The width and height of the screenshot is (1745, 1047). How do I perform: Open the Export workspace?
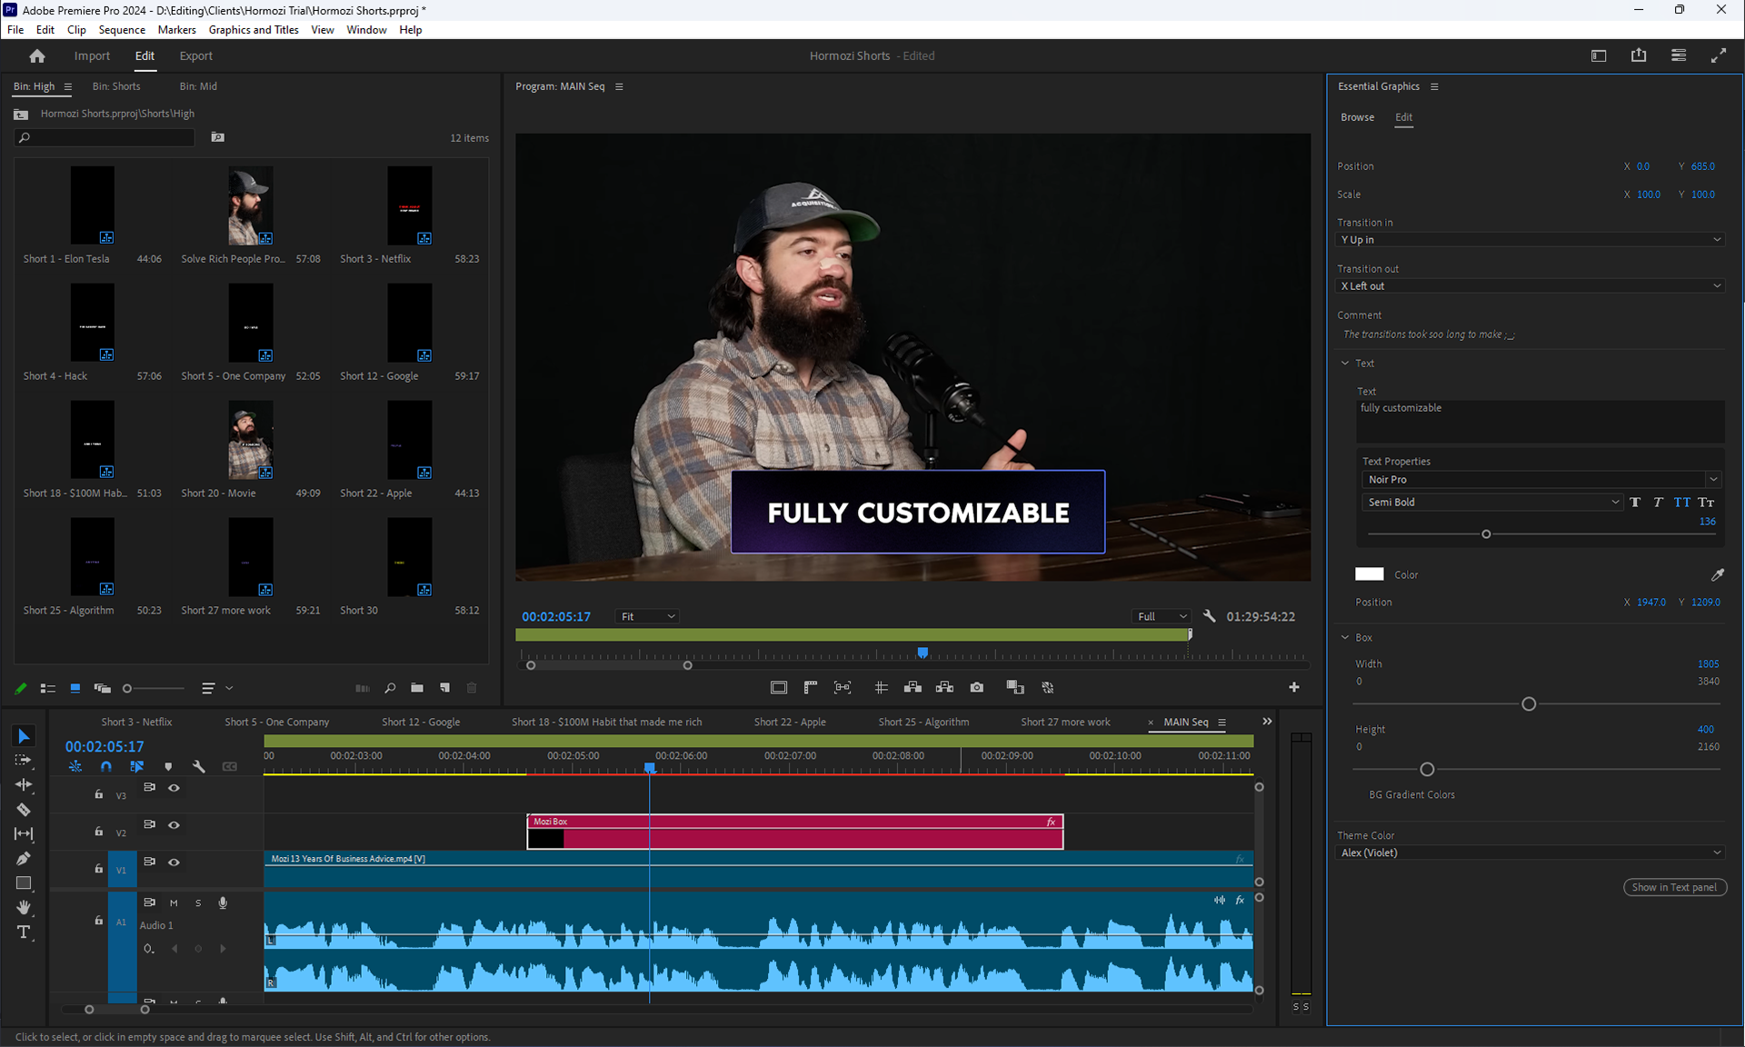pyautogui.click(x=195, y=55)
